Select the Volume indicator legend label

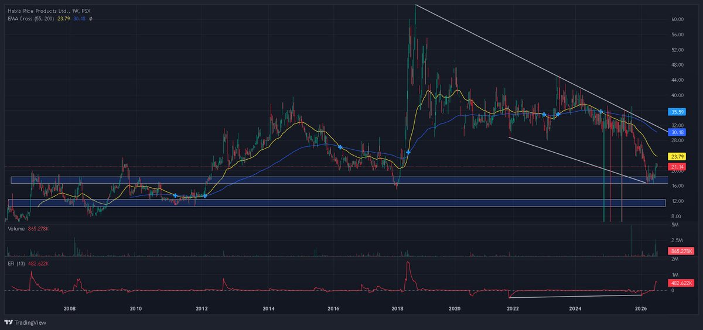16,228
